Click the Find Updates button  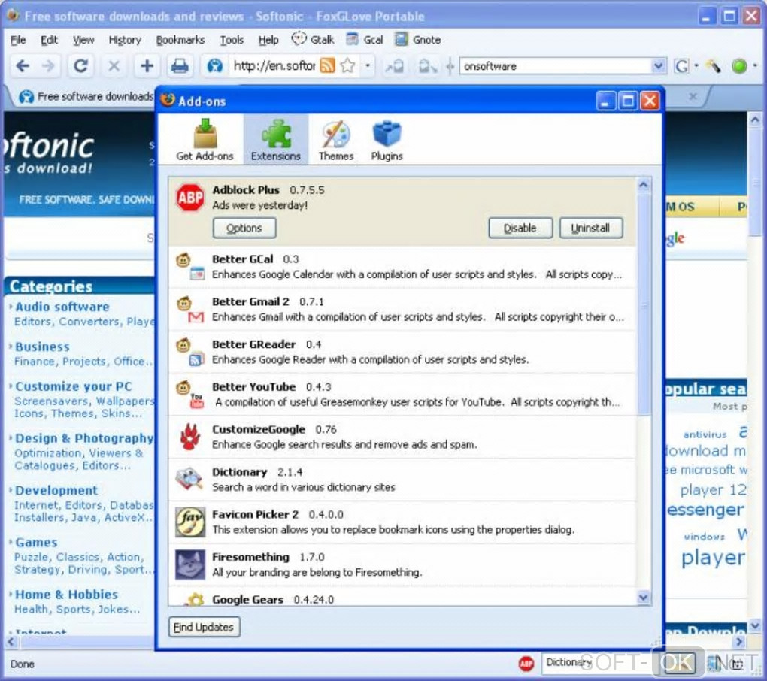204,627
